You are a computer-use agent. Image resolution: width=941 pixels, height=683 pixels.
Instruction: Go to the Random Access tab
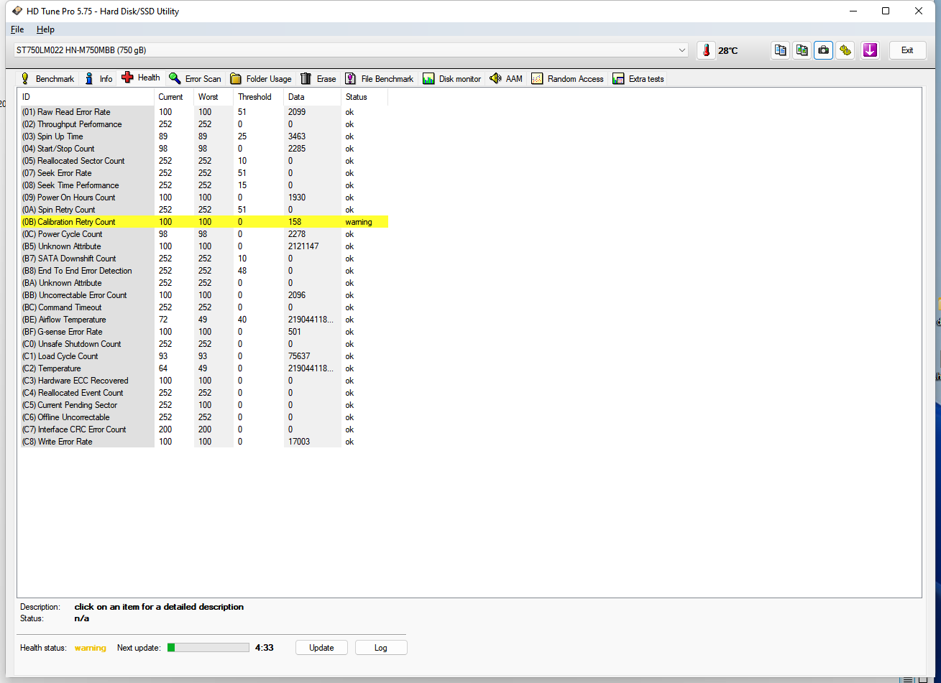point(567,79)
